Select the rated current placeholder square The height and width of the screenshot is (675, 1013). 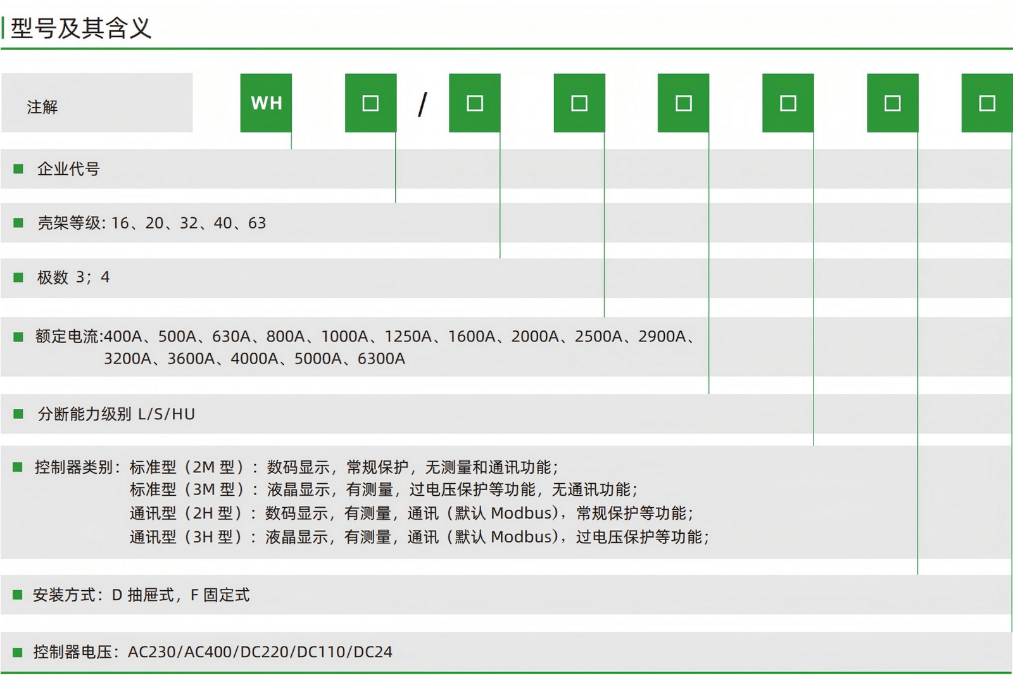click(578, 103)
